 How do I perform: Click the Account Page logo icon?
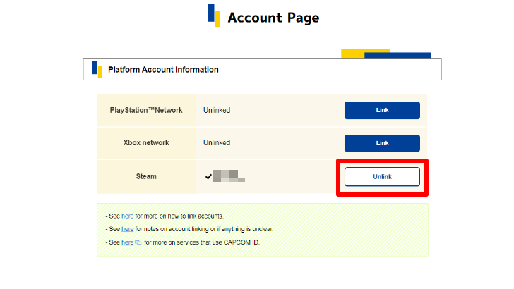click(x=214, y=16)
